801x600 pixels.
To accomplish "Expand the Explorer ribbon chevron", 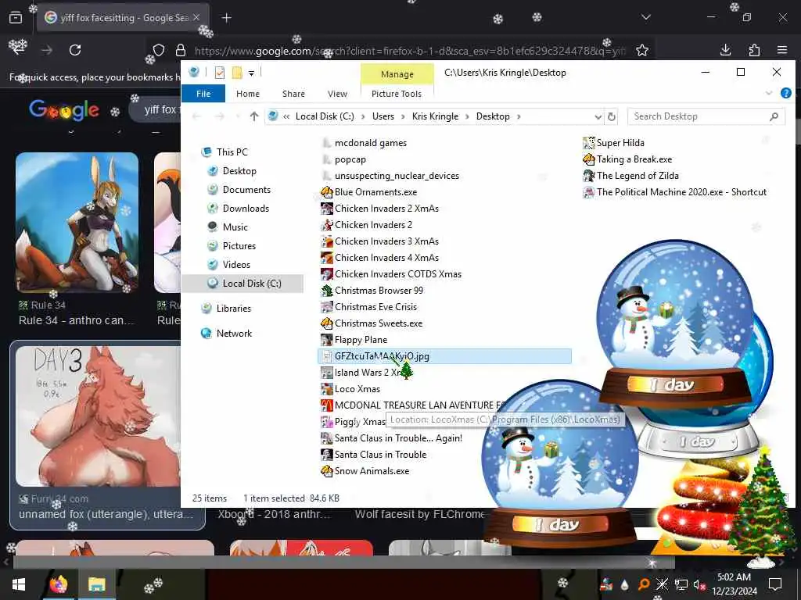I will tap(769, 93).
